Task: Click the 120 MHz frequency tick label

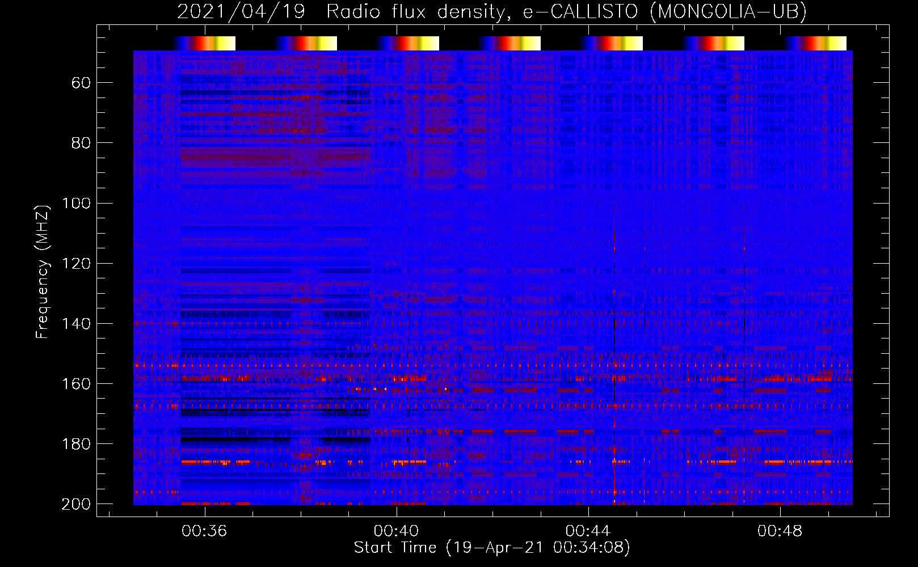Action: (77, 263)
